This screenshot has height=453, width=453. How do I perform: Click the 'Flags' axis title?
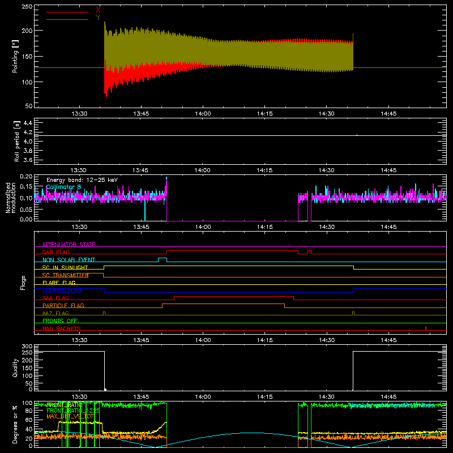[x=23, y=283]
